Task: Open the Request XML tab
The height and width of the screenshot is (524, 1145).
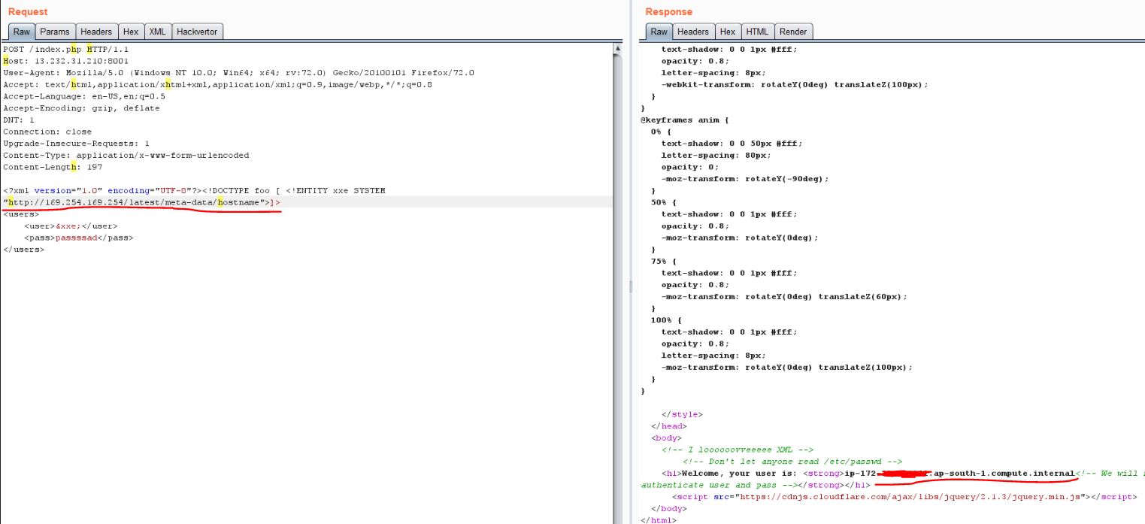Action: (157, 32)
